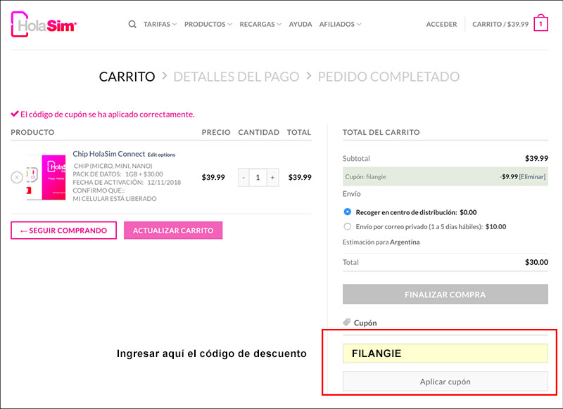The height and width of the screenshot is (409, 563).
Task: Open the ACCEDER login link
Action: coord(442,25)
